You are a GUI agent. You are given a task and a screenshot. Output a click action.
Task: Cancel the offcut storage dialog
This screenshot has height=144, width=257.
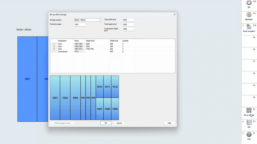[x=119, y=123]
